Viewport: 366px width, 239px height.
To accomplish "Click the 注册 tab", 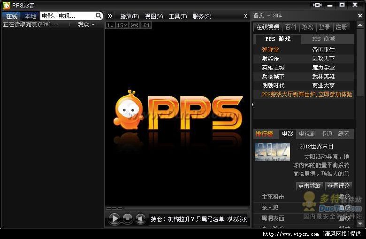I will point(341,27).
